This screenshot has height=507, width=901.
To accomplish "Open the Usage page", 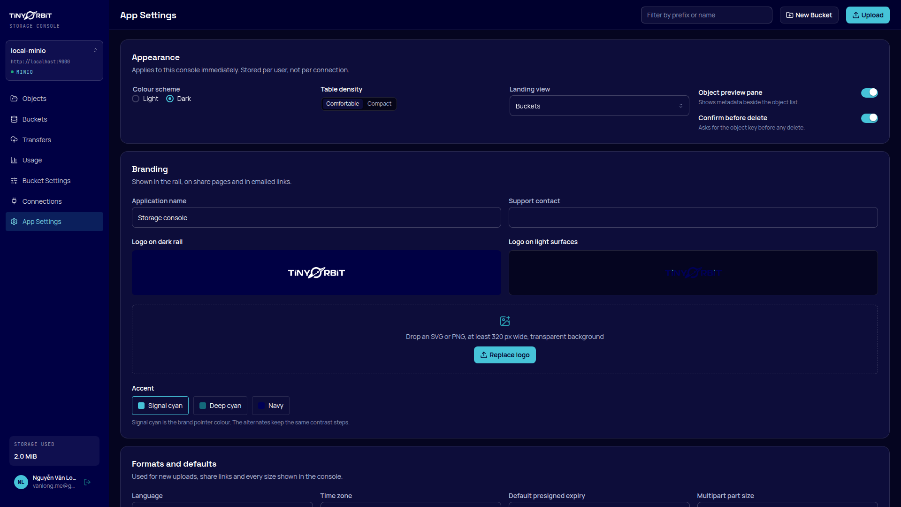I will coord(54,160).
